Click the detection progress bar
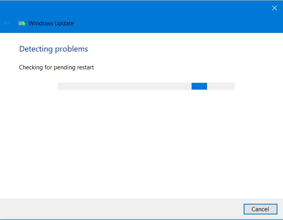The height and width of the screenshot is (220, 283). [146, 86]
